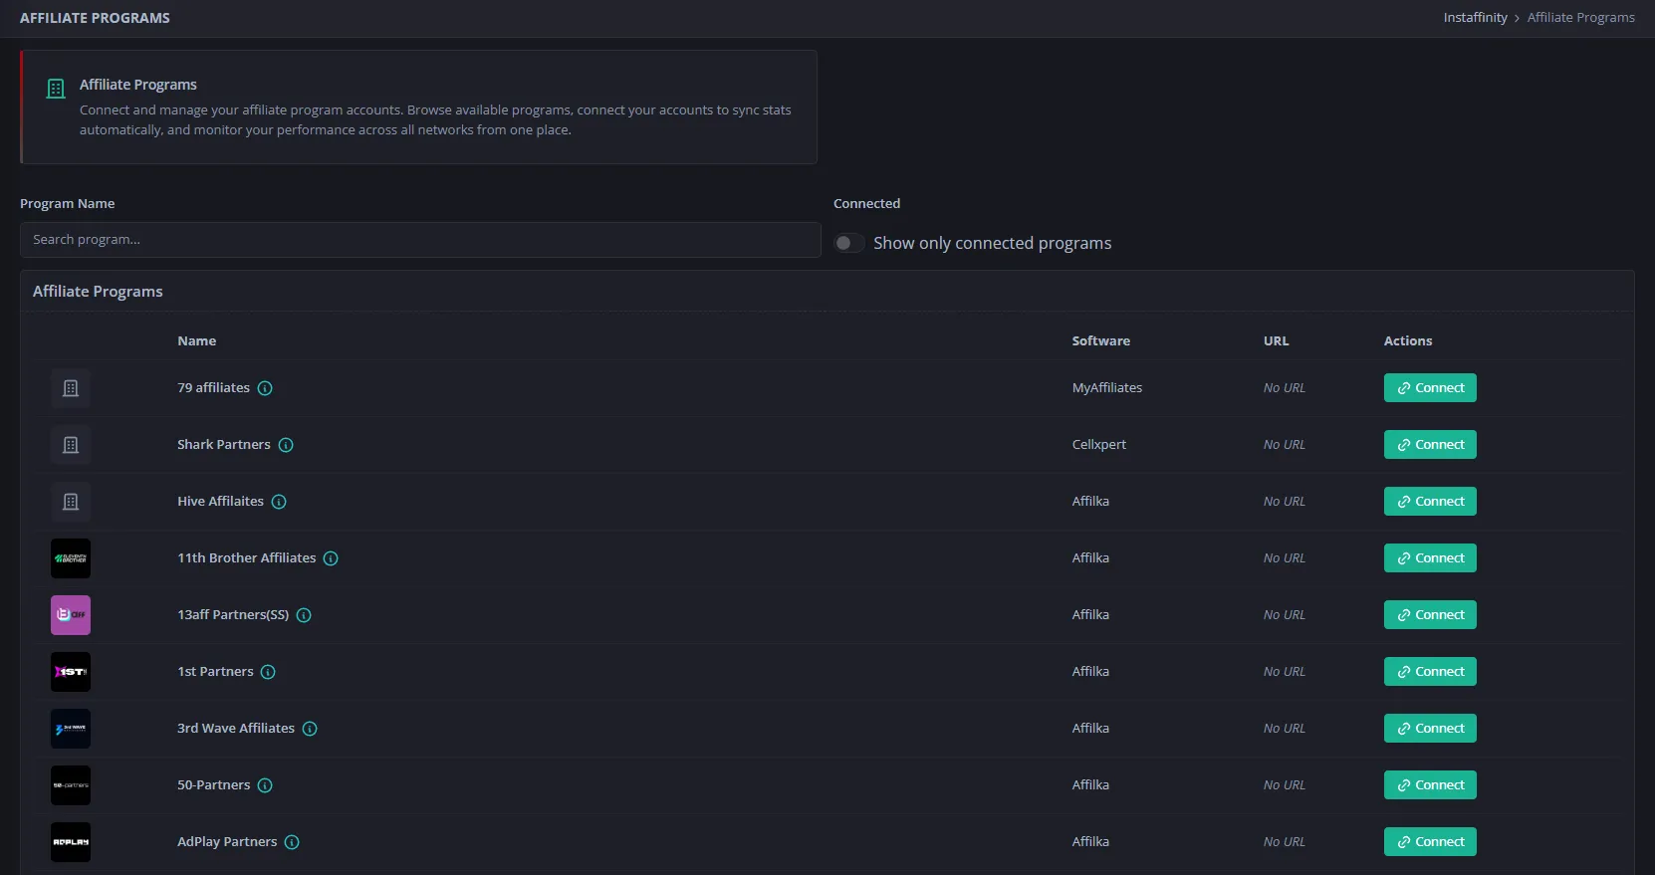Go to Instaffinity breadcrumb link
Image resolution: width=1655 pixels, height=875 pixels.
click(x=1475, y=18)
